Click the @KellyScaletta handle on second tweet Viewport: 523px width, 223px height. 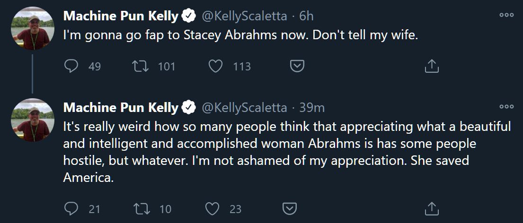[244, 108]
